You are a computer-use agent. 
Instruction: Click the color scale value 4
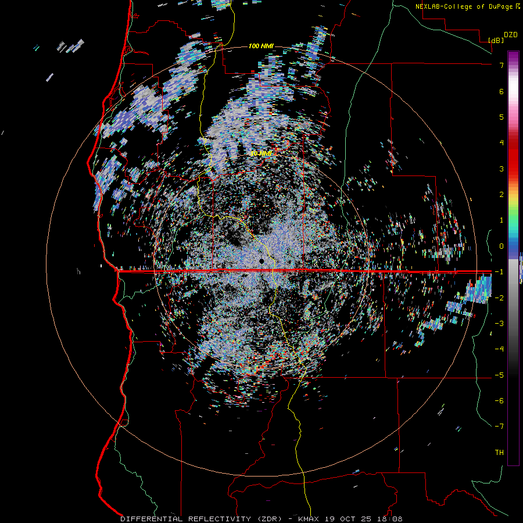click(x=501, y=143)
